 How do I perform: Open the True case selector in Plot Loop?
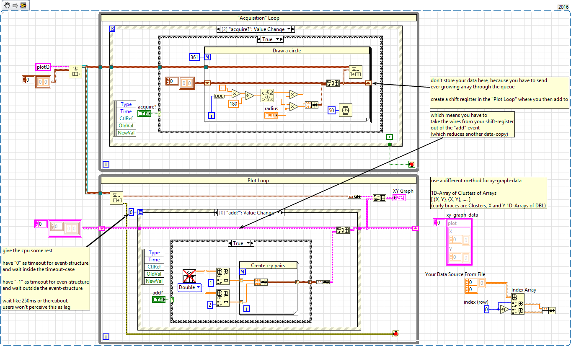coord(248,243)
